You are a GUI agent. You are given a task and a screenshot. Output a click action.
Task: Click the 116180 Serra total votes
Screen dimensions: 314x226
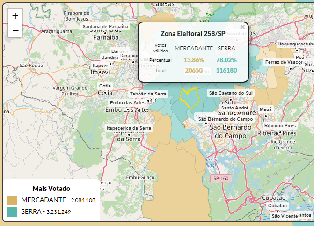coord(226,70)
